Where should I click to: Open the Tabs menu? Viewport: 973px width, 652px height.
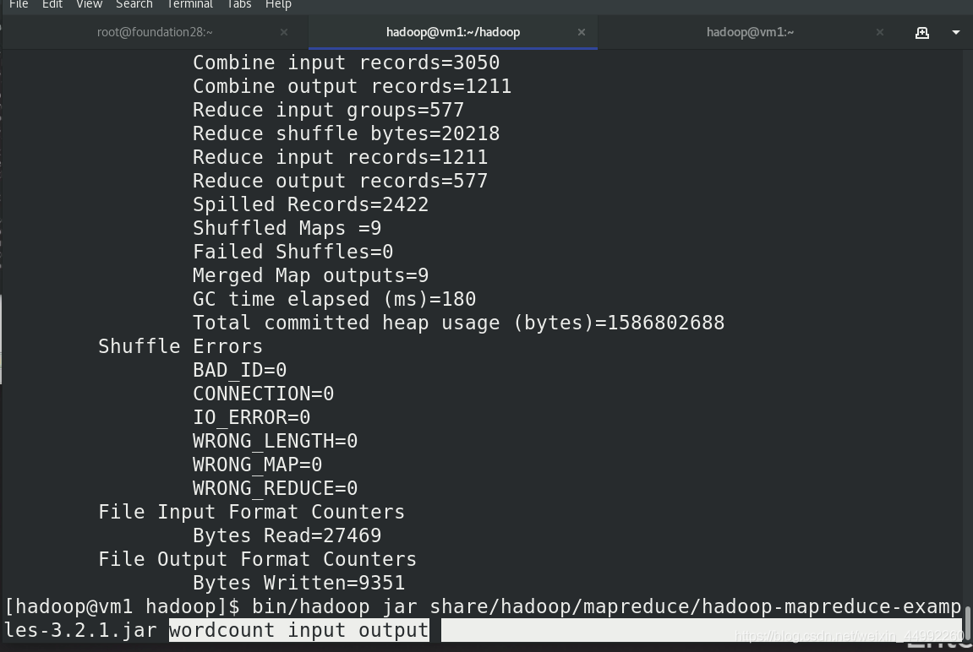[x=239, y=4]
